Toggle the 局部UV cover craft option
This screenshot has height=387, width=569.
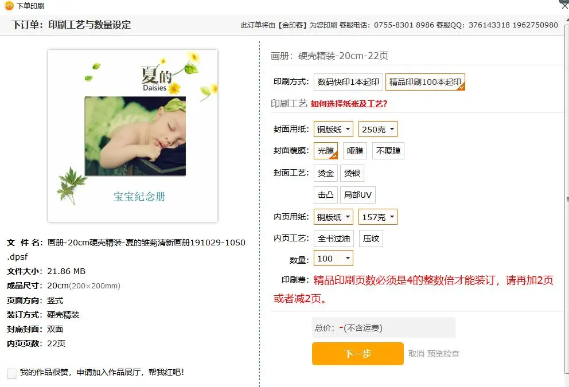[x=358, y=195]
